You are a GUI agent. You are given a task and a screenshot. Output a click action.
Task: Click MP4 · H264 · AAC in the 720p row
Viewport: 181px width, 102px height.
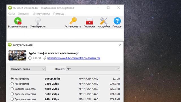[89, 84]
